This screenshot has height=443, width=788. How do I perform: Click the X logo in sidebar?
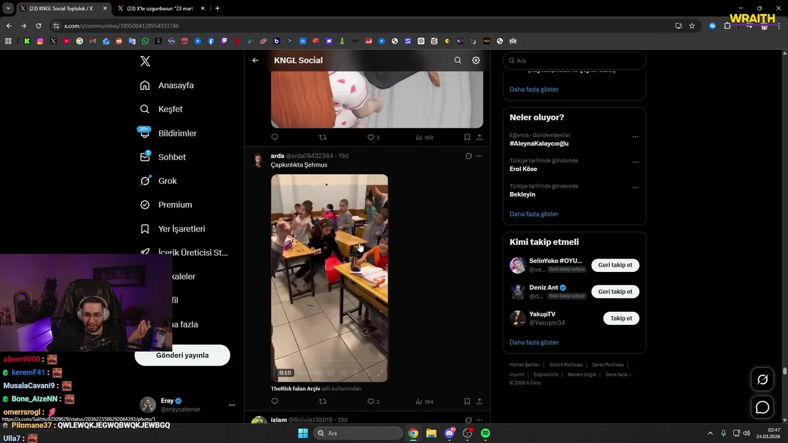(145, 61)
